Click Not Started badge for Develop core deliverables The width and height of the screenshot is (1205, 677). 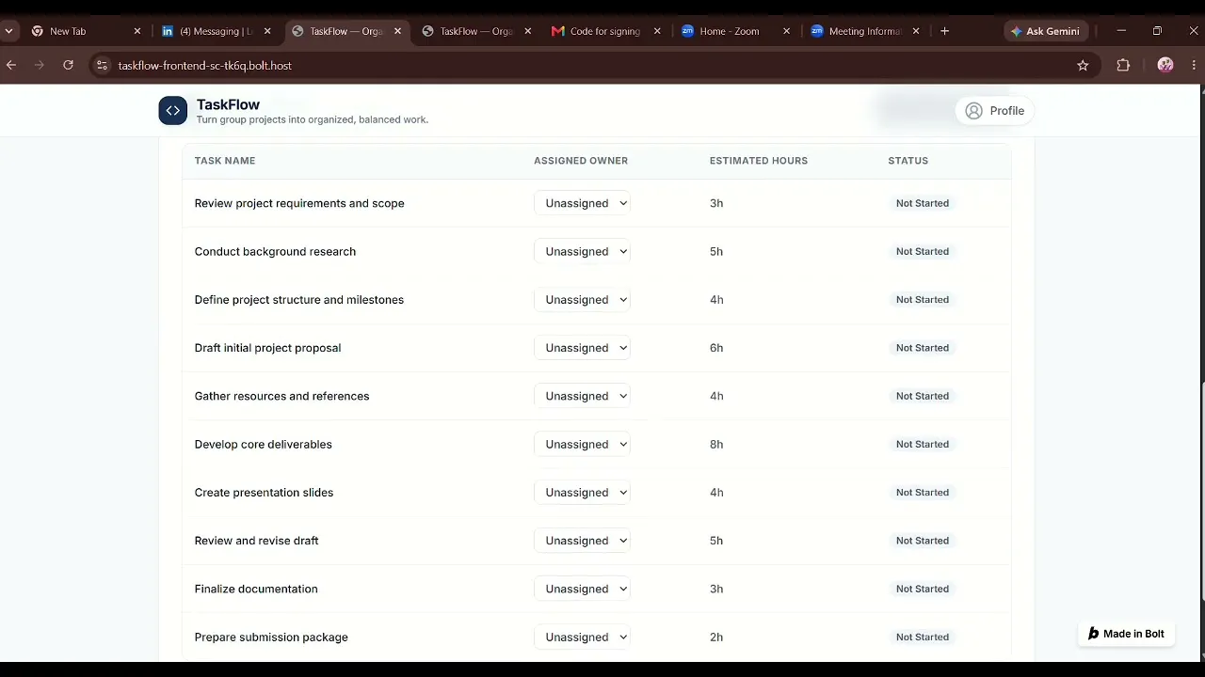(x=923, y=444)
